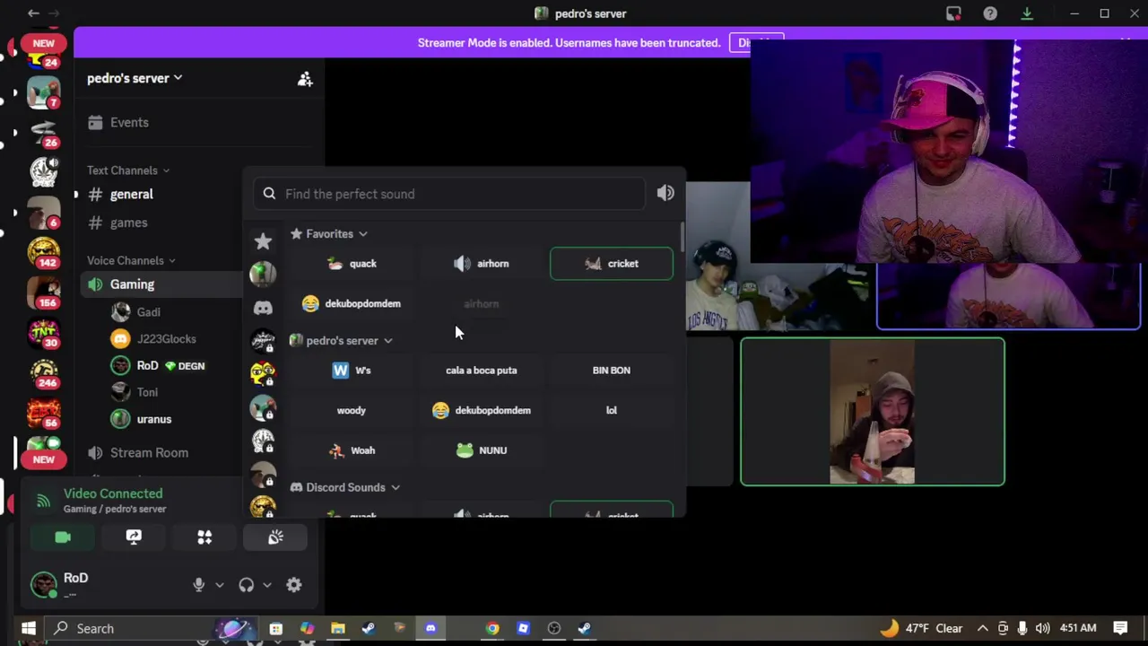Open the Stream Room voice channel
Image resolution: width=1148 pixels, height=646 pixels.
(x=149, y=453)
